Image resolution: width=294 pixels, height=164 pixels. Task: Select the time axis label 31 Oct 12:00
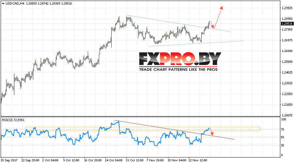point(134,160)
